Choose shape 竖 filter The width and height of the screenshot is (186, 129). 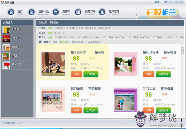(x=60, y=33)
